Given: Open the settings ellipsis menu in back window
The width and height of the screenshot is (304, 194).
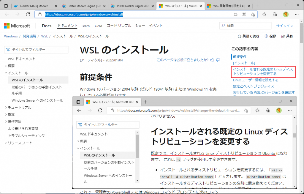Looking at the screenshot, I should [297, 14].
